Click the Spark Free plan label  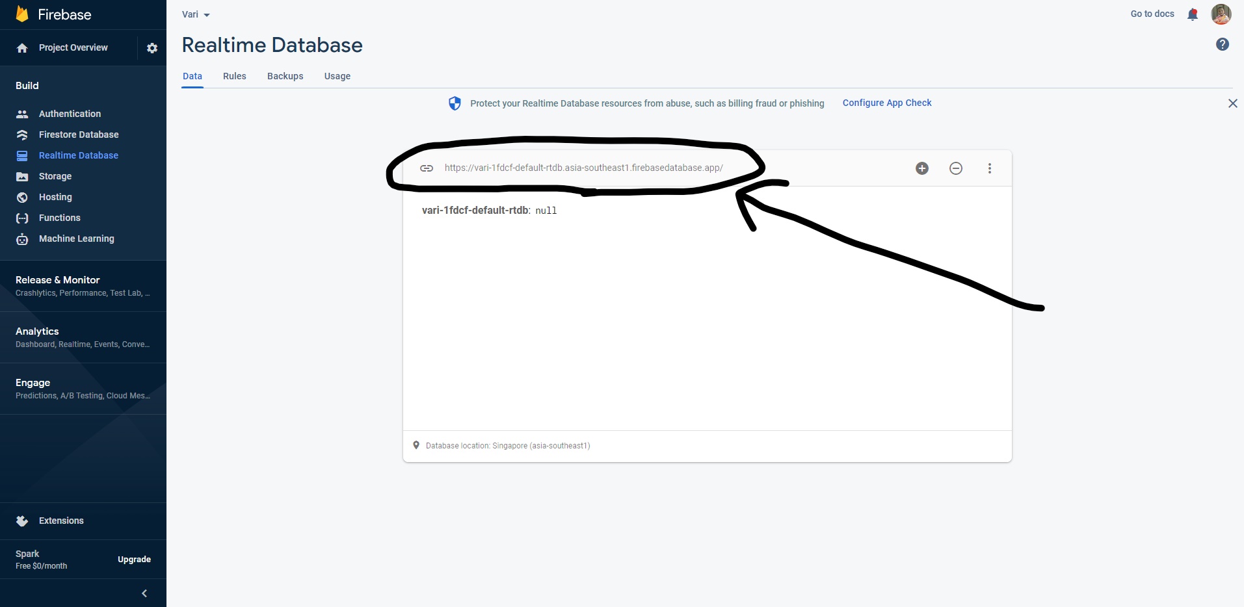tap(41, 560)
